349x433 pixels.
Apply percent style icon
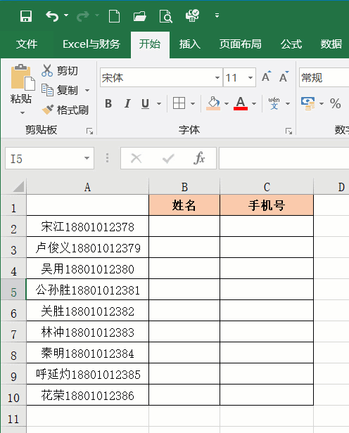click(x=335, y=103)
